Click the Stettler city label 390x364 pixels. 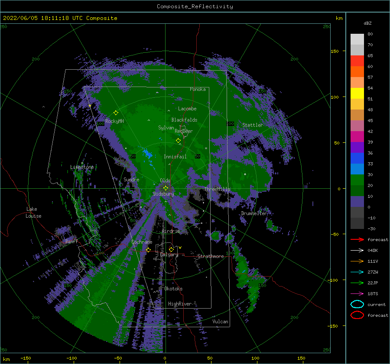pyautogui.click(x=253, y=125)
